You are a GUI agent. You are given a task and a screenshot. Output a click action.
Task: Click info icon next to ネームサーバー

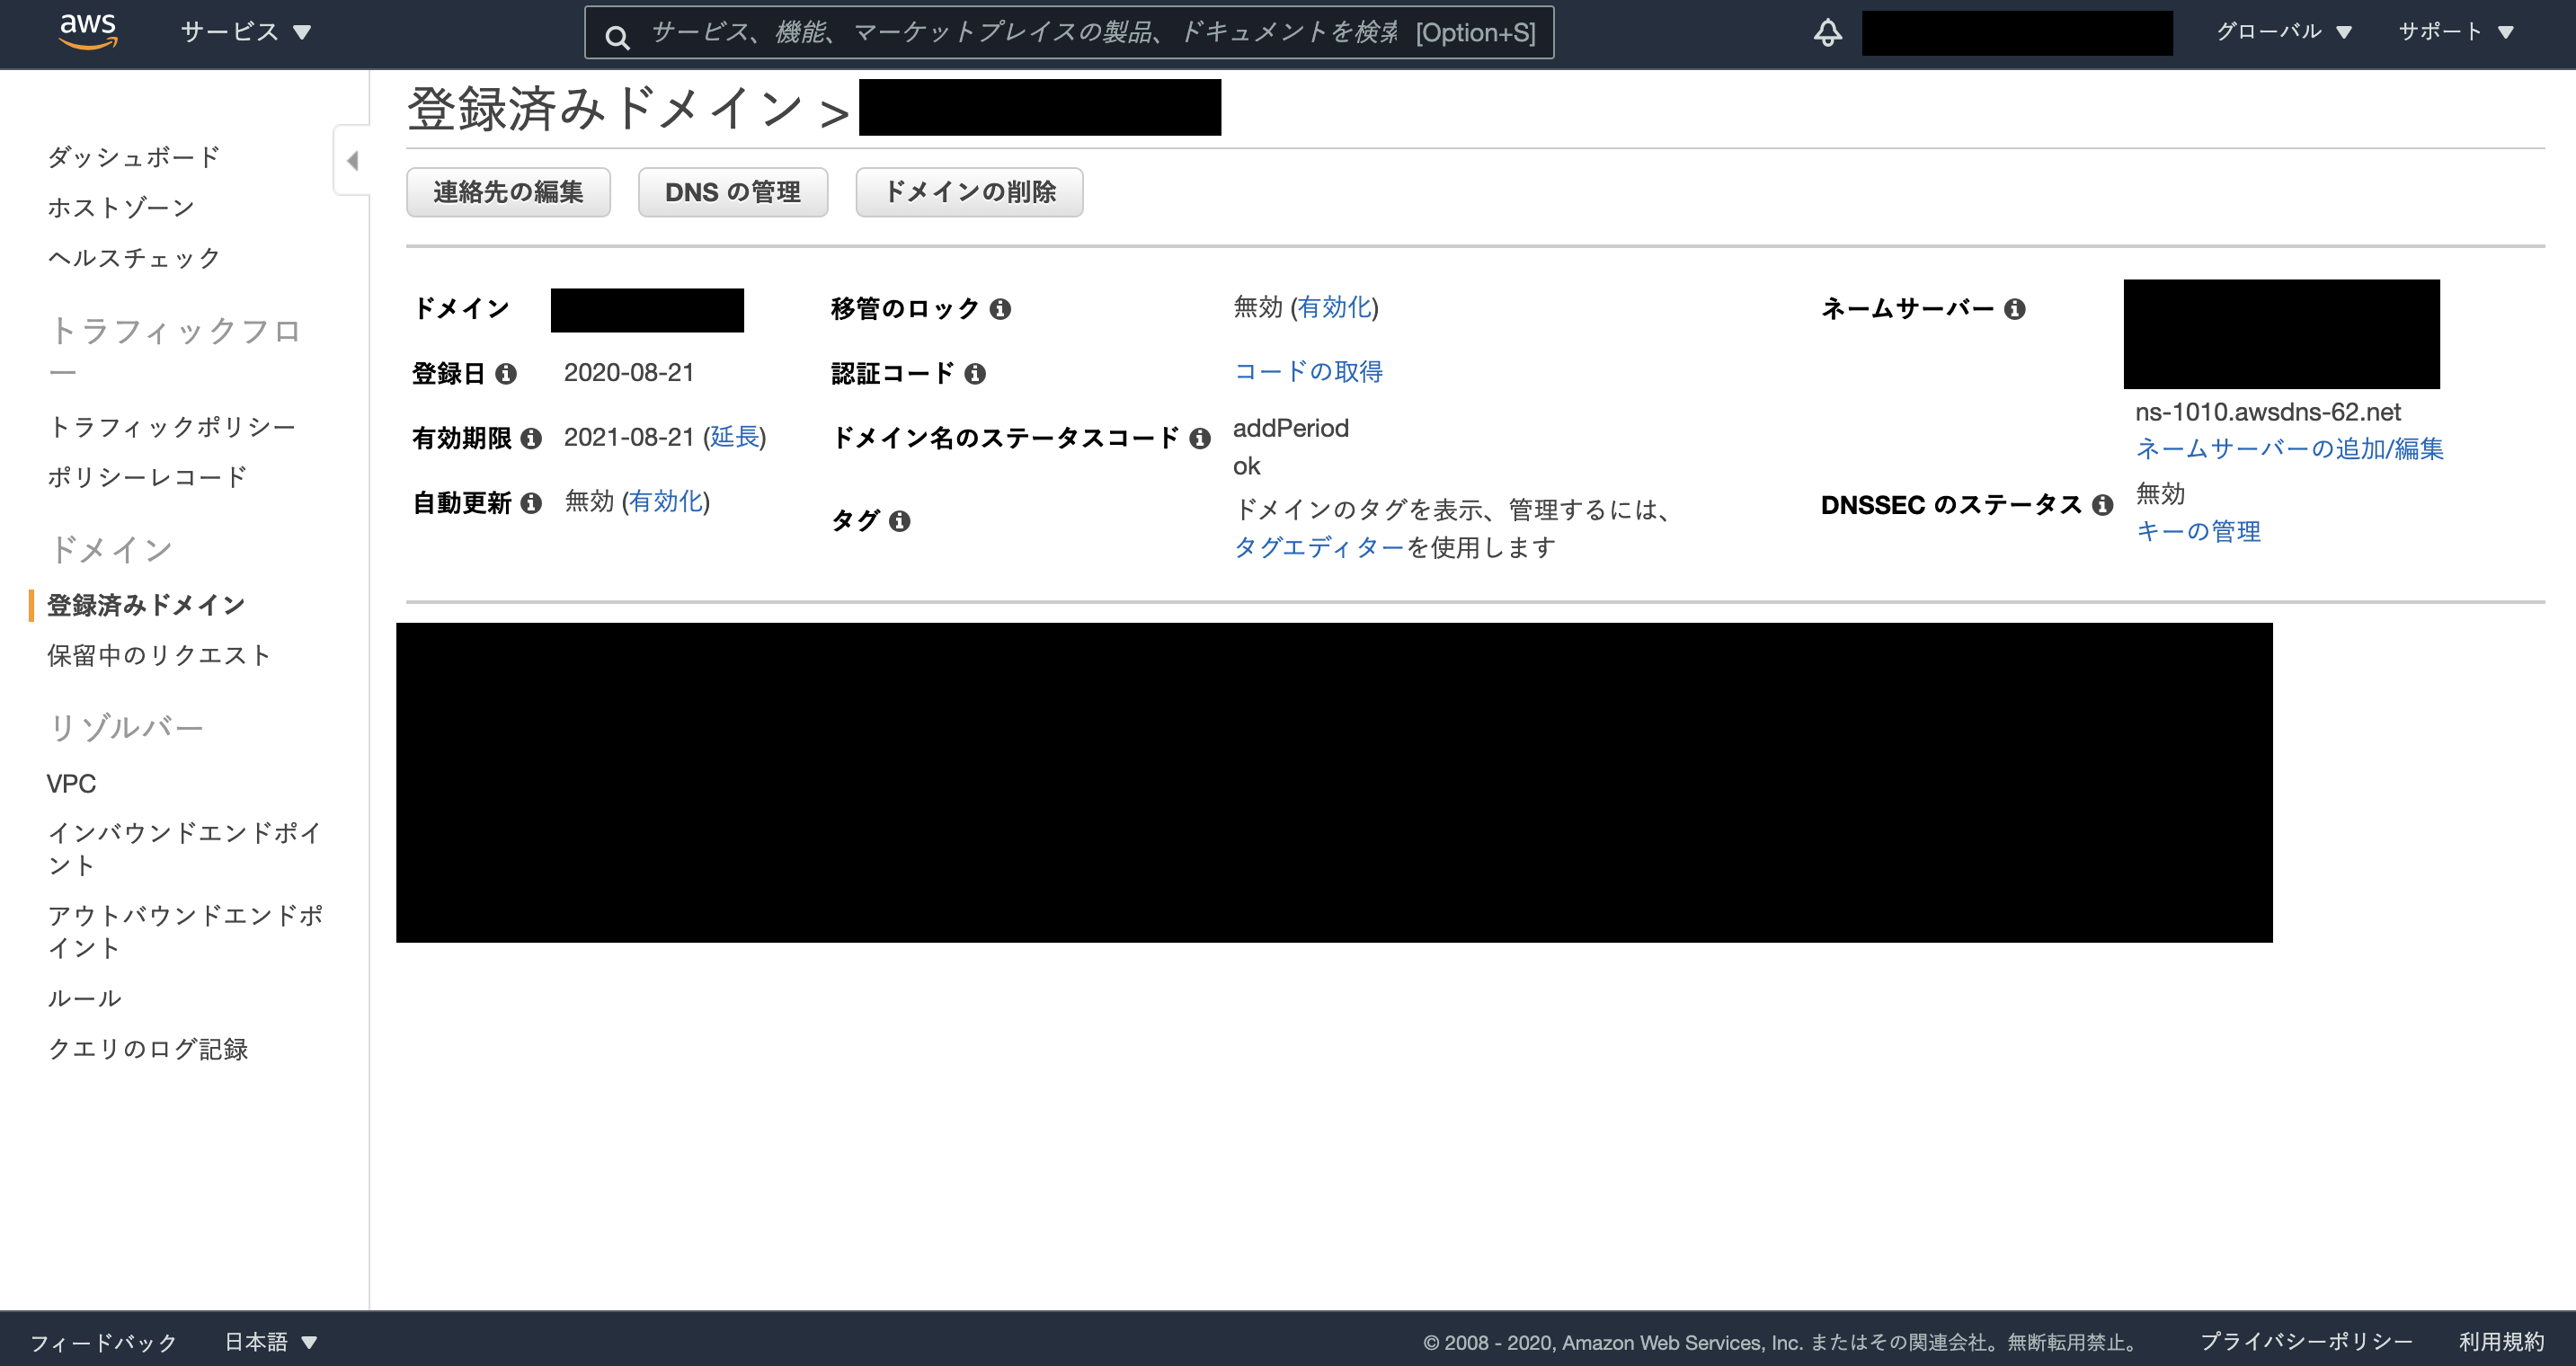[2014, 309]
